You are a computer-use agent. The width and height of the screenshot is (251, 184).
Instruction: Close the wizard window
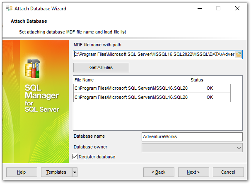point(237,8)
